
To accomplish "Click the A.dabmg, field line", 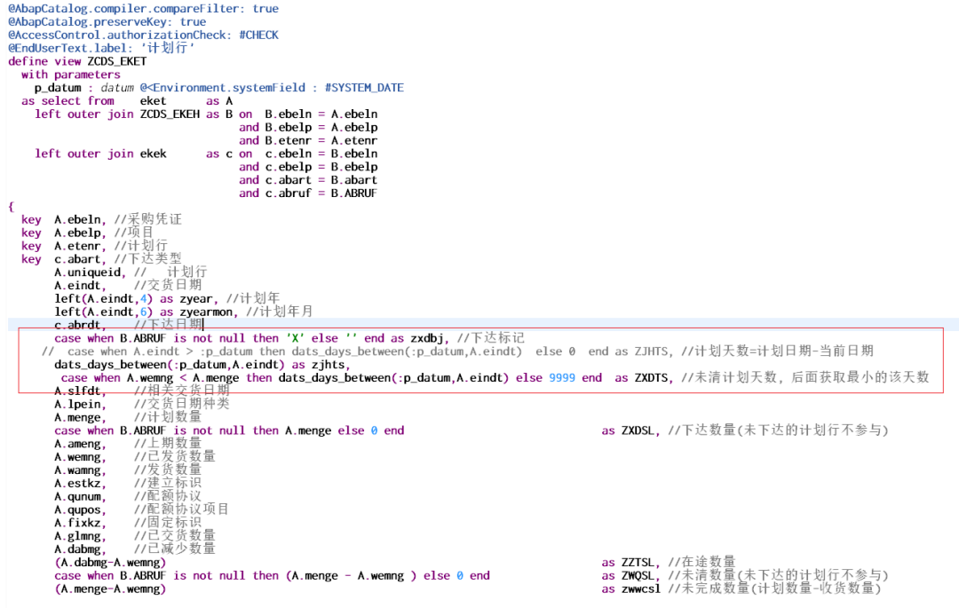I will [x=135, y=549].
